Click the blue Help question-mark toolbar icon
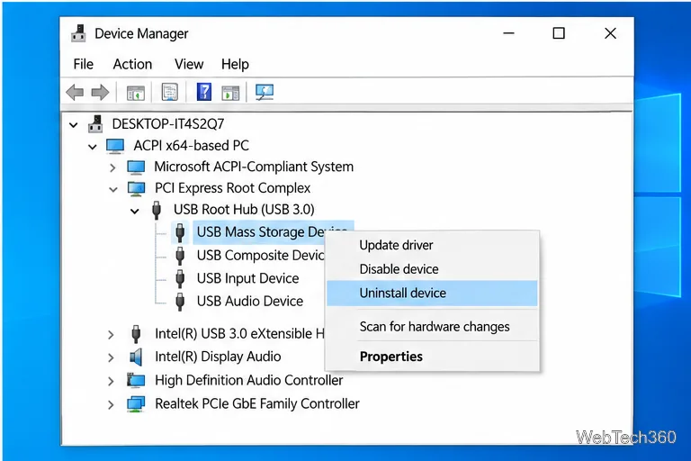691x461 pixels. pyautogui.click(x=203, y=92)
